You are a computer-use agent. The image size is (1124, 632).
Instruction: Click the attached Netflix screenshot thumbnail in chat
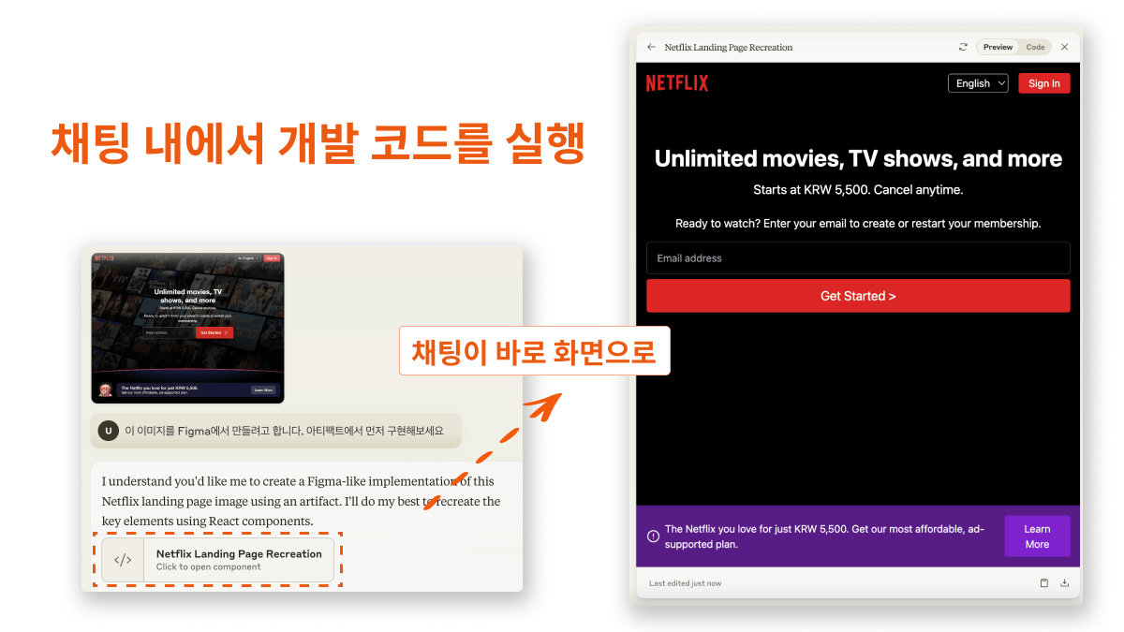pyautogui.click(x=187, y=328)
